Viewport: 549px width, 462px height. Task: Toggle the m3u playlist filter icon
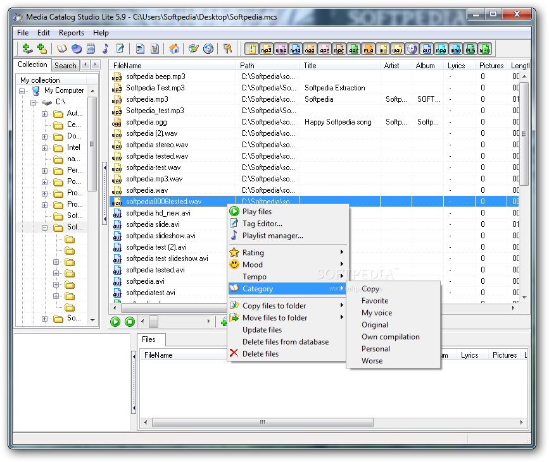[x=485, y=49]
